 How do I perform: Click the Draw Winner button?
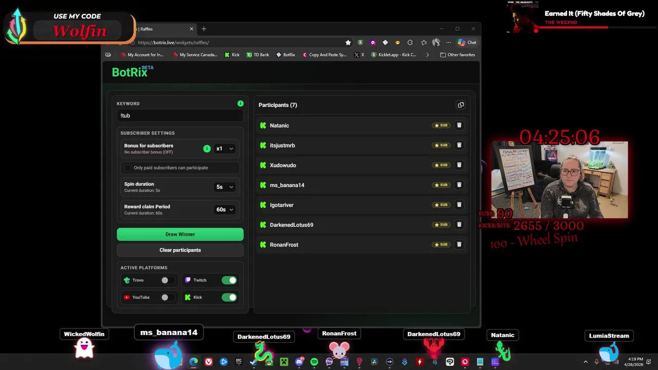coord(180,234)
